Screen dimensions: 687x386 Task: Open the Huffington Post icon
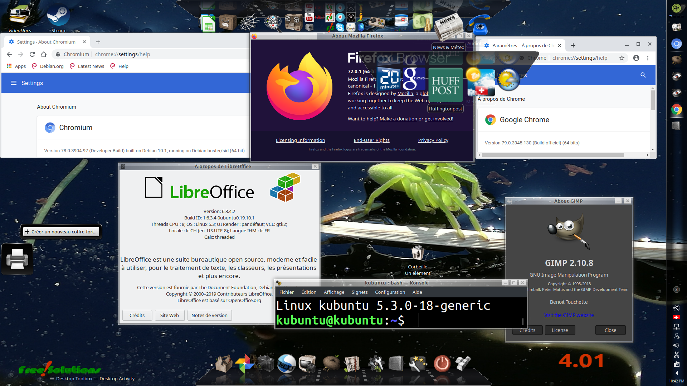(445, 85)
